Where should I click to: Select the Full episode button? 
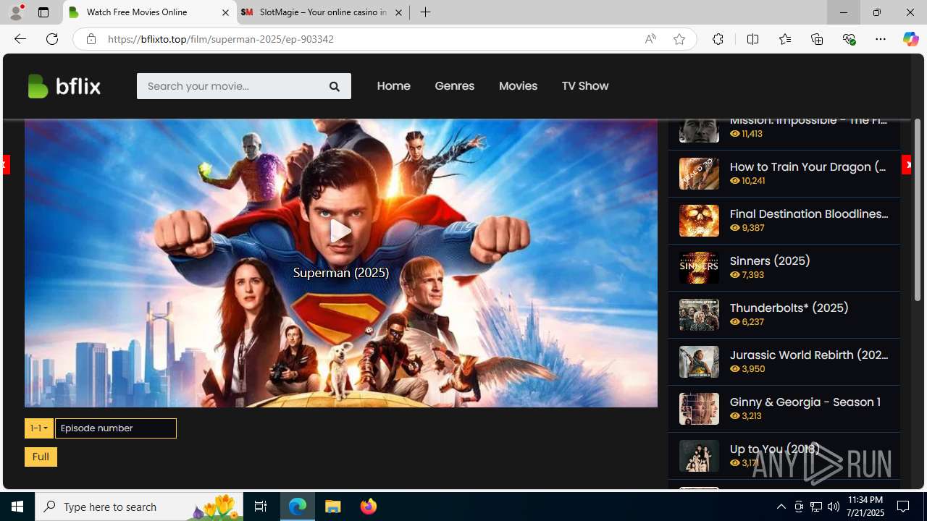(x=41, y=457)
